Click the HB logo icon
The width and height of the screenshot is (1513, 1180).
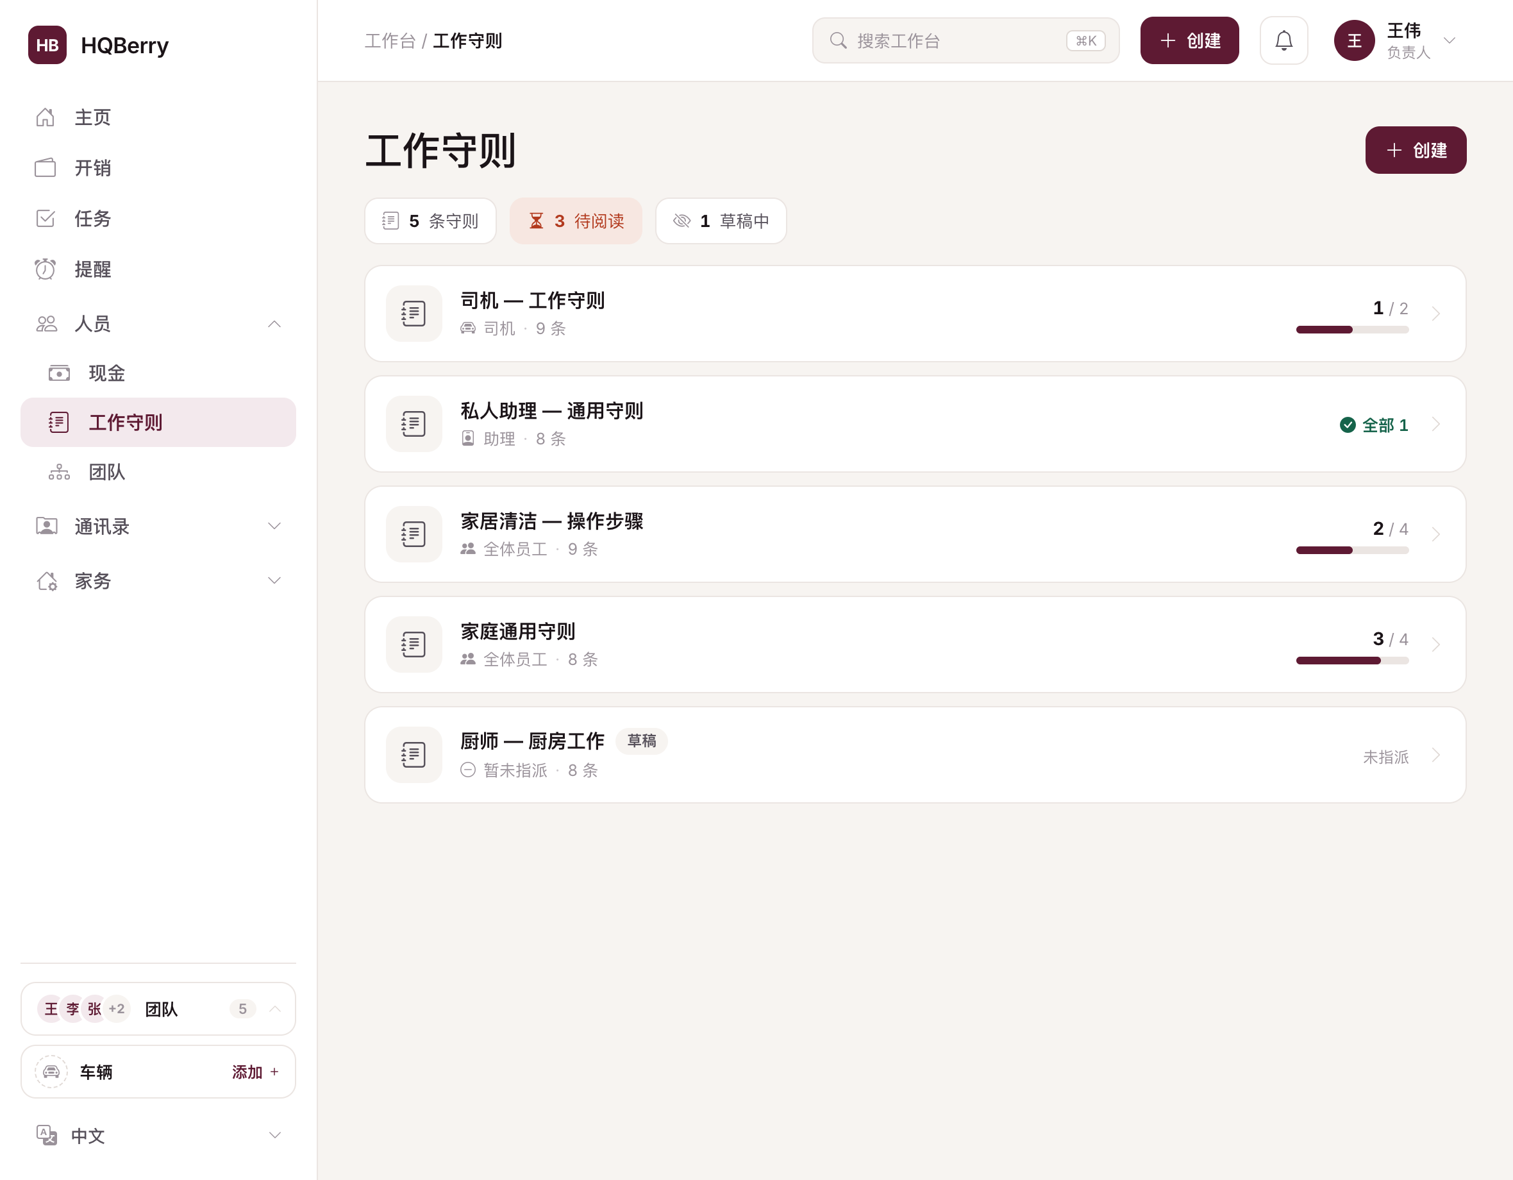[x=47, y=45]
